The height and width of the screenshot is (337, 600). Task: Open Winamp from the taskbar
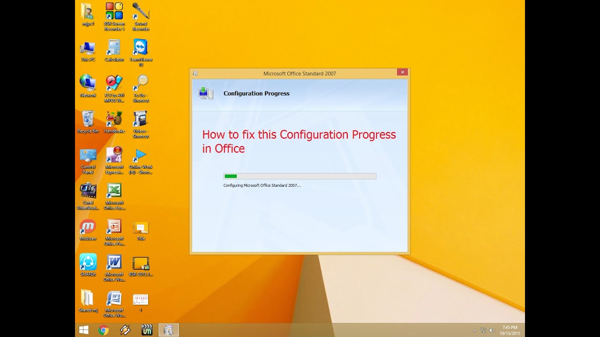tap(125, 330)
